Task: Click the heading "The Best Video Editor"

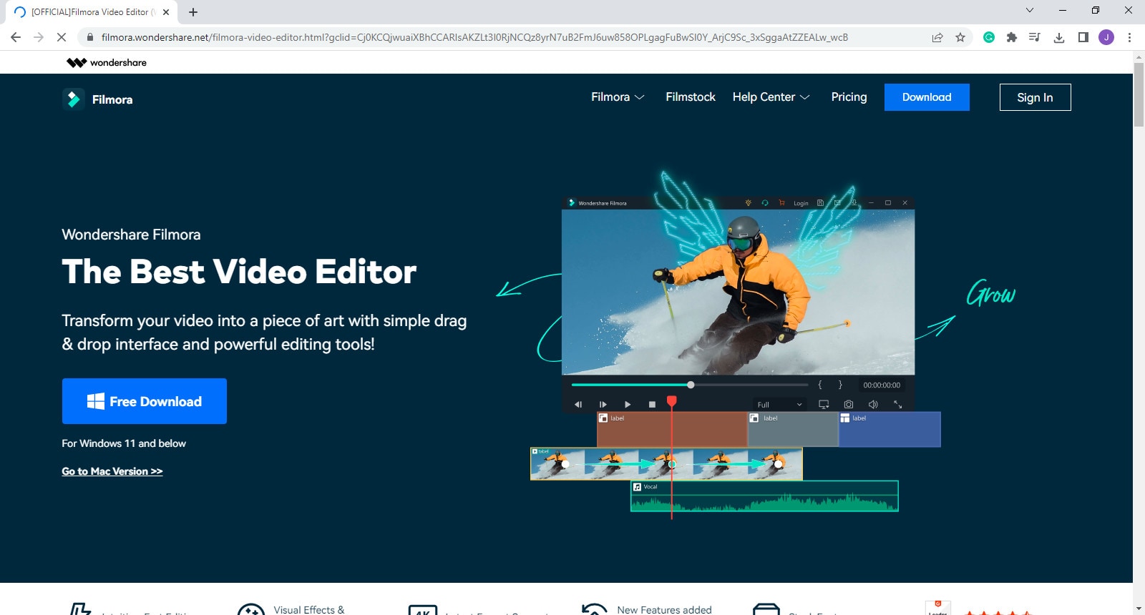Action: point(239,272)
